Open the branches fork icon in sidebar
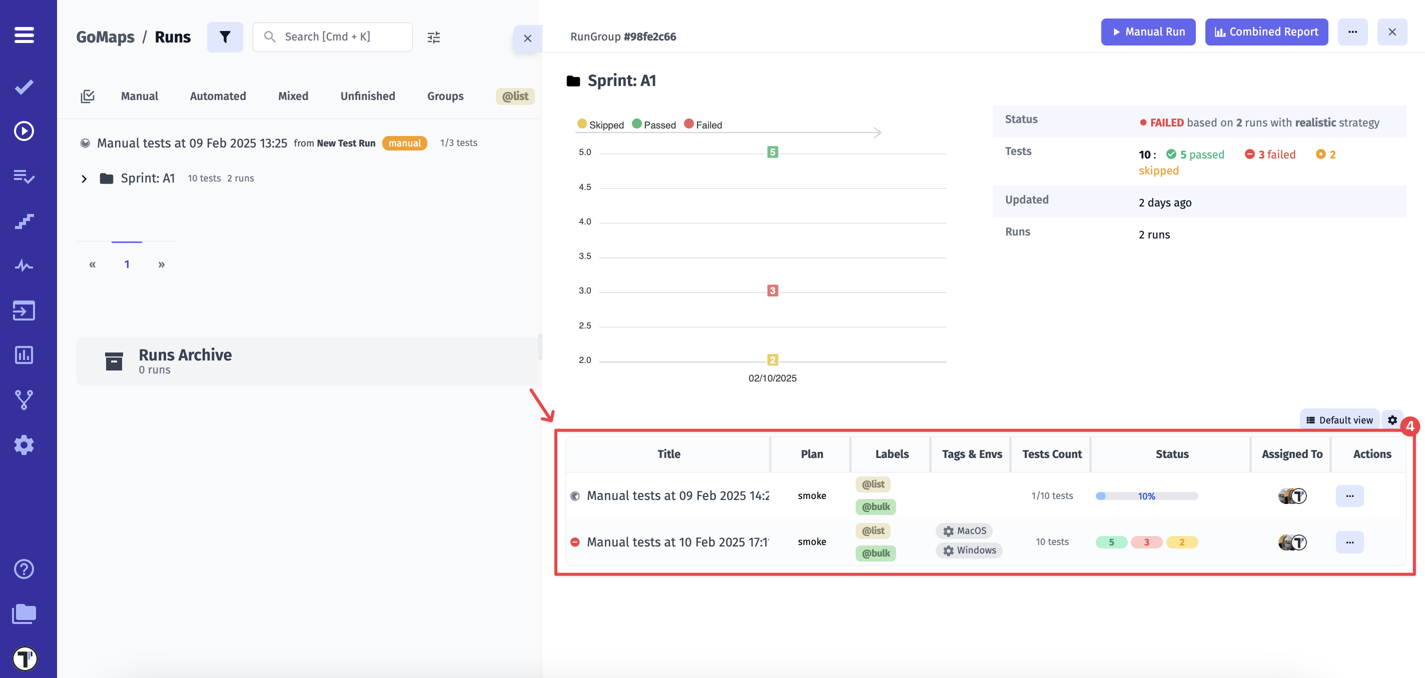The image size is (1425, 678). click(24, 400)
